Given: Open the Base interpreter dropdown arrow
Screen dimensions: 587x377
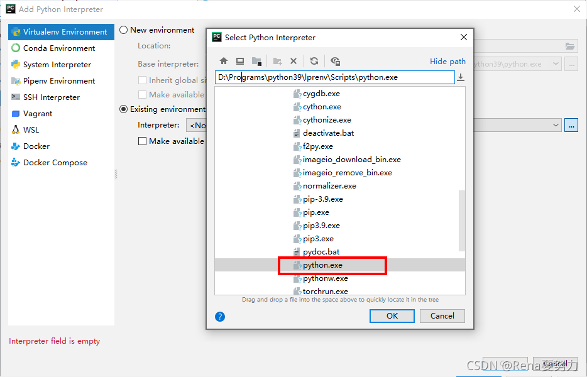Looking at the screenshot, I should 556,64.
